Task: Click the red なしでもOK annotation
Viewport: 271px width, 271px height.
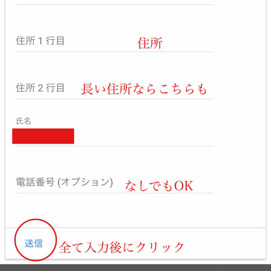Action: [159, 186]
